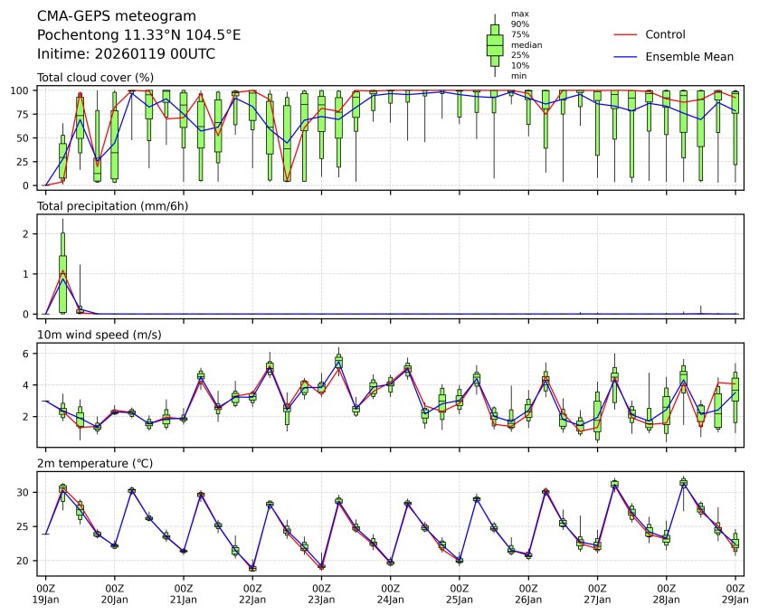This screenshot has width=759, height=615.
Task: Click the 00Z 19Jan time axis label
Action: click(45, 593)
